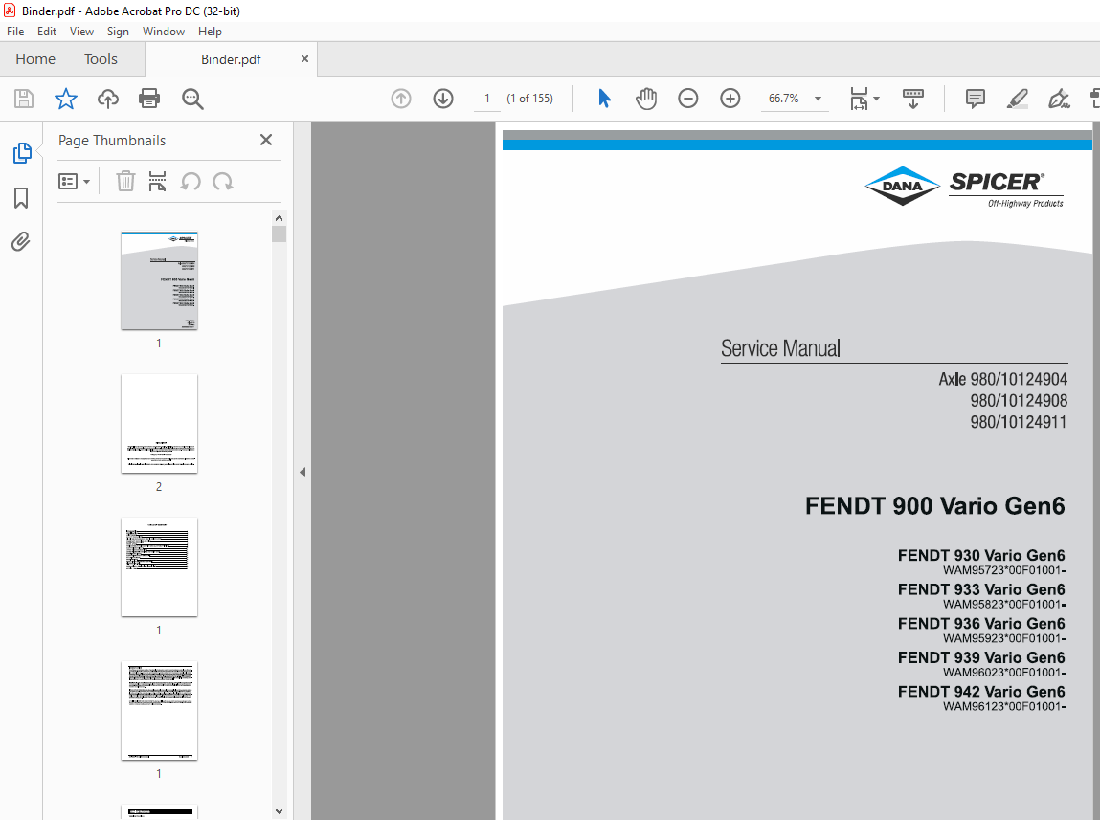Go to previous page arrow

click(x=401, y=99)
